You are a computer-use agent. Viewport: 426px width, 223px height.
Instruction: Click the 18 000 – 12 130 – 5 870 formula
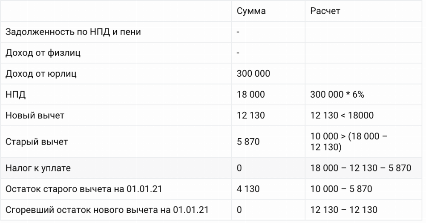pyautogui.click(x=361, y=168)
